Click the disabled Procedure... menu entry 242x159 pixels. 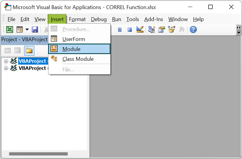79,29
